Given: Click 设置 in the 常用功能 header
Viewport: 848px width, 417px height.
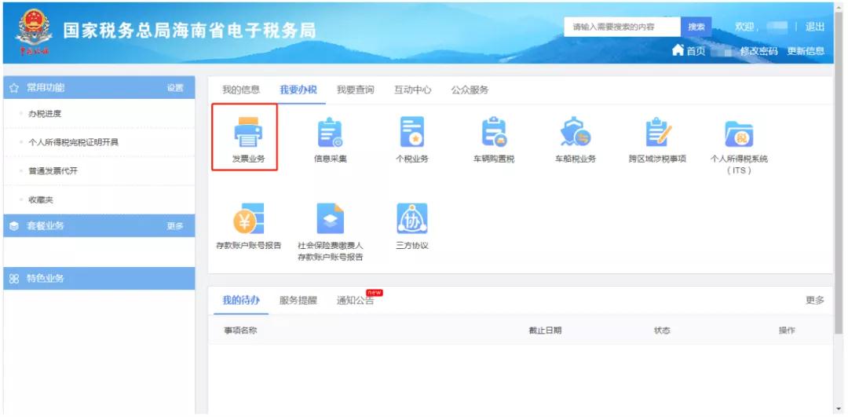Looking at the screenshot, I should 175,88.
